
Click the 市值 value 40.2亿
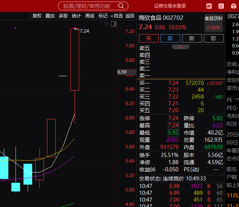(215, 133)
